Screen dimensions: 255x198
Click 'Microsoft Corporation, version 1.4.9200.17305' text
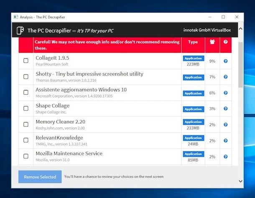(74, 96)
